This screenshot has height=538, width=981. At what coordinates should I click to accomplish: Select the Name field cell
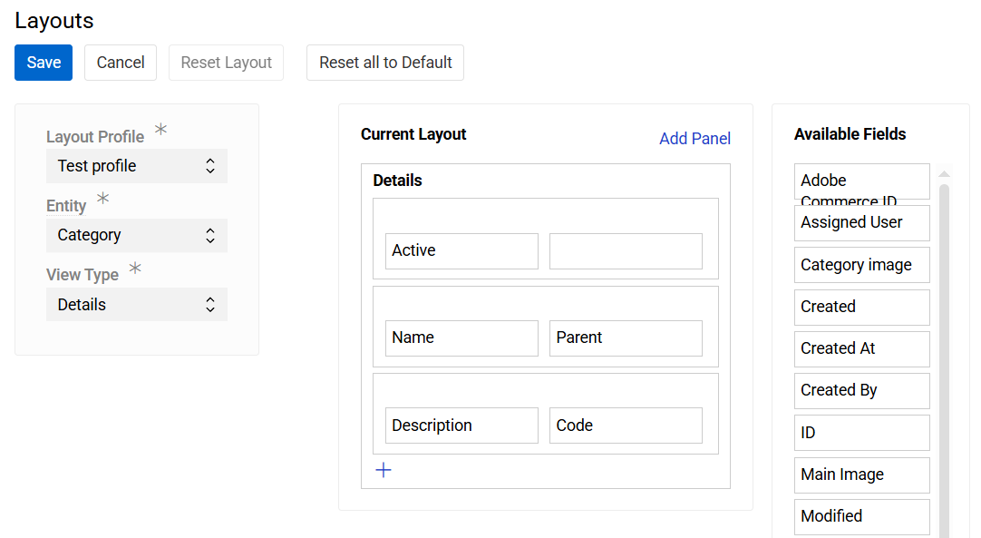[461, 337]
